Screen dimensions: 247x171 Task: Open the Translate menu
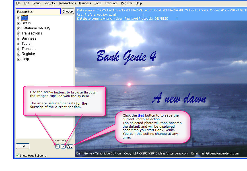point(111,3)
